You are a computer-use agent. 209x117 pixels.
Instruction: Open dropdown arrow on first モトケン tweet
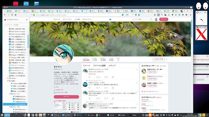[137, 70]
